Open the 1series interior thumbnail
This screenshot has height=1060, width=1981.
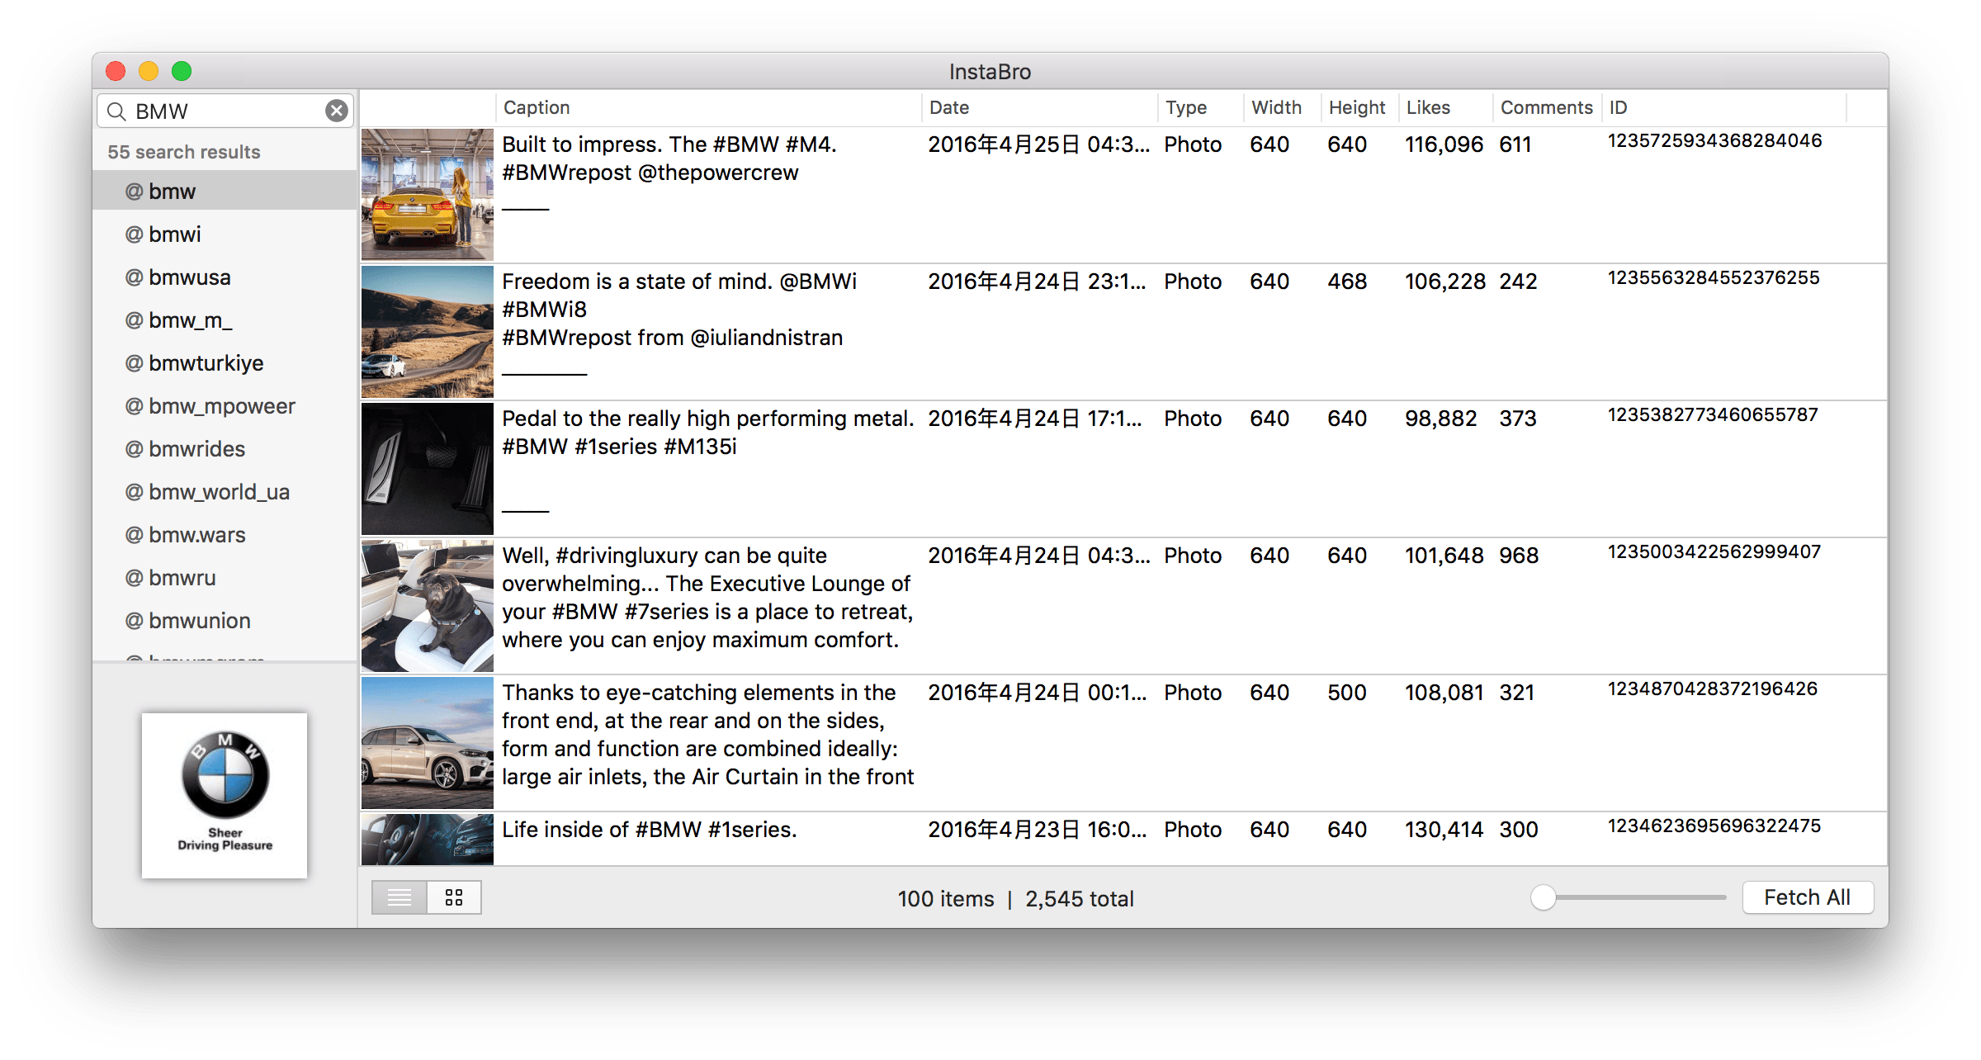click(x=428, y=840)
